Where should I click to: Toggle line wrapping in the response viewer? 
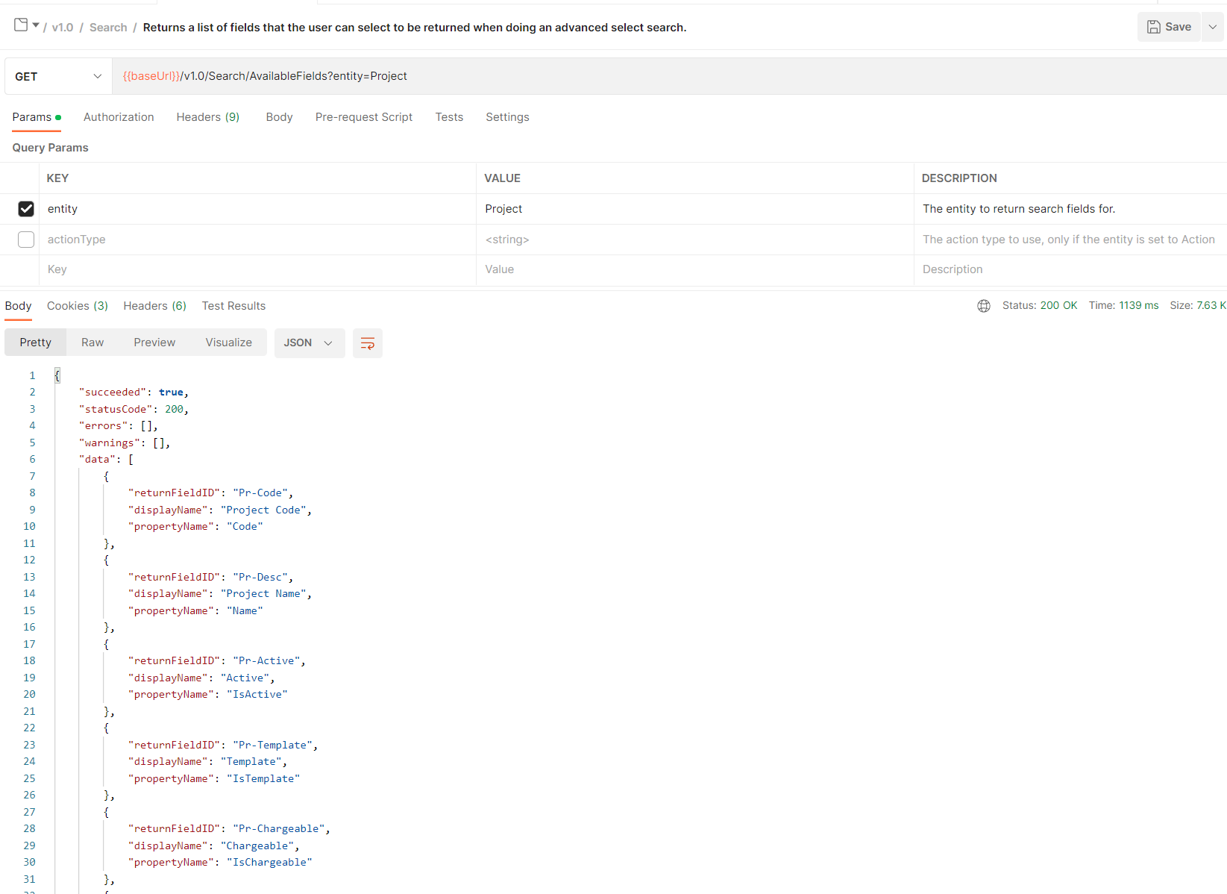367,343
